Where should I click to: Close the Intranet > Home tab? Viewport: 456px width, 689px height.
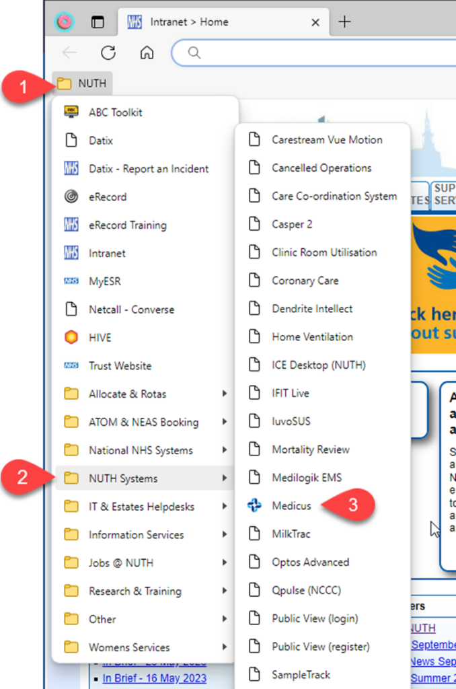point(315,22)
